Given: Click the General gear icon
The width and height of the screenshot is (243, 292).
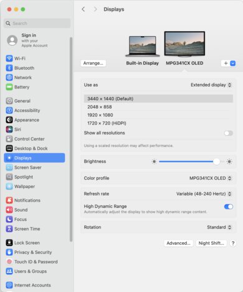Looking at the screenshot, I should click(9, 101).
